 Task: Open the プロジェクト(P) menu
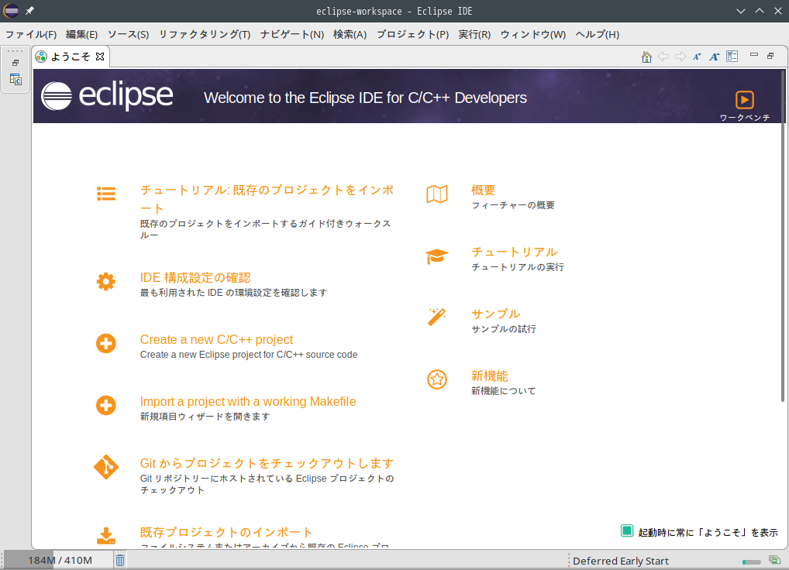(x=412, y=34)
